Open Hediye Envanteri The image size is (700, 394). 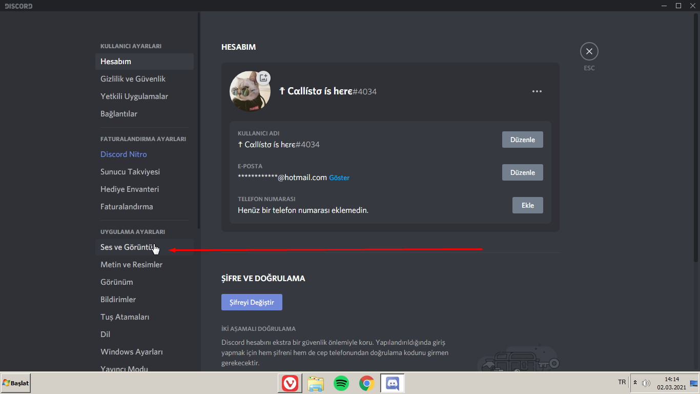145,189
